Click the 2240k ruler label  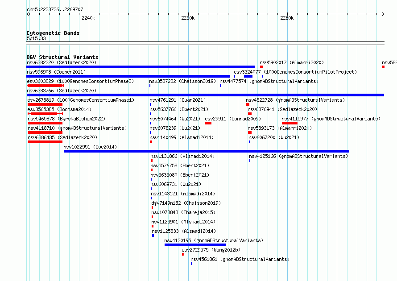(88, 18)
